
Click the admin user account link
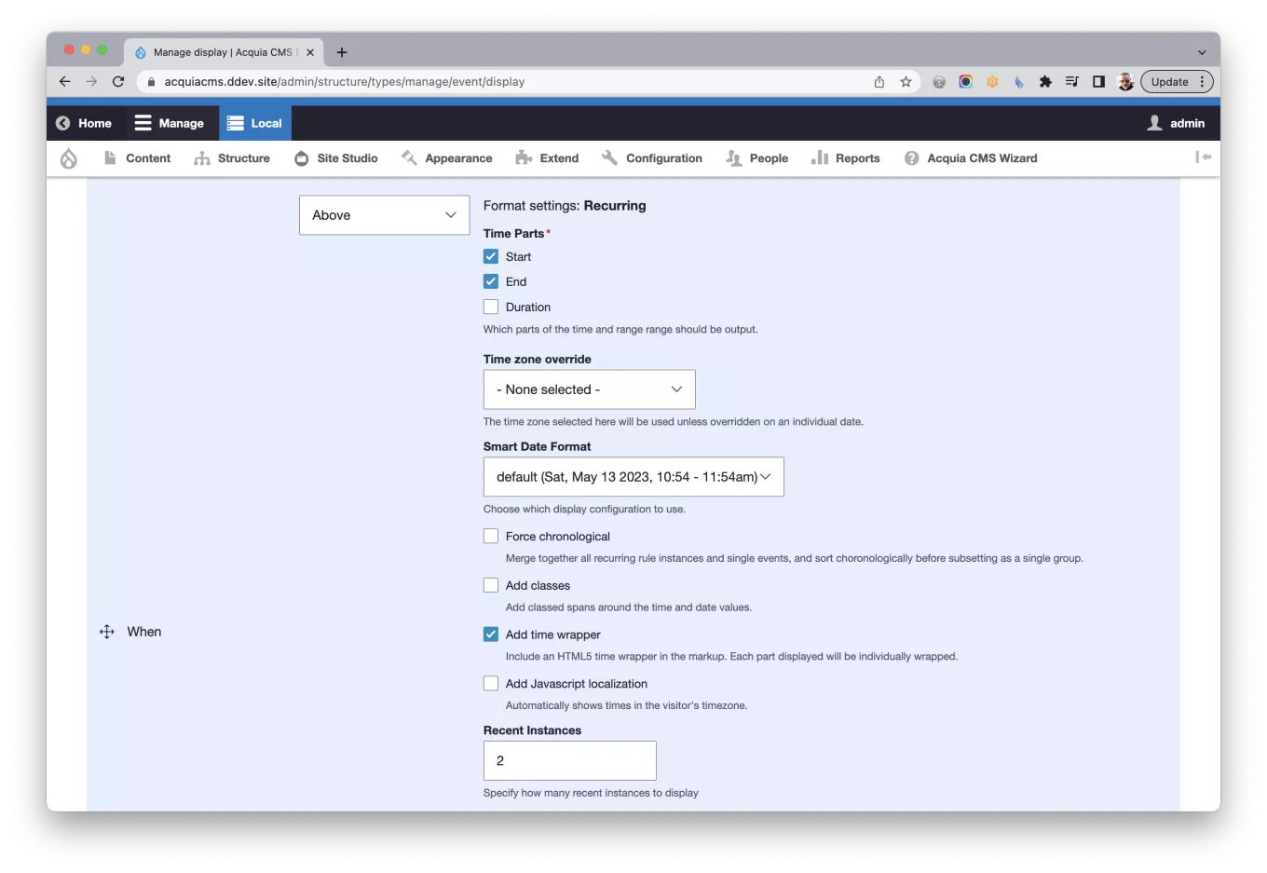(1176, 123)
